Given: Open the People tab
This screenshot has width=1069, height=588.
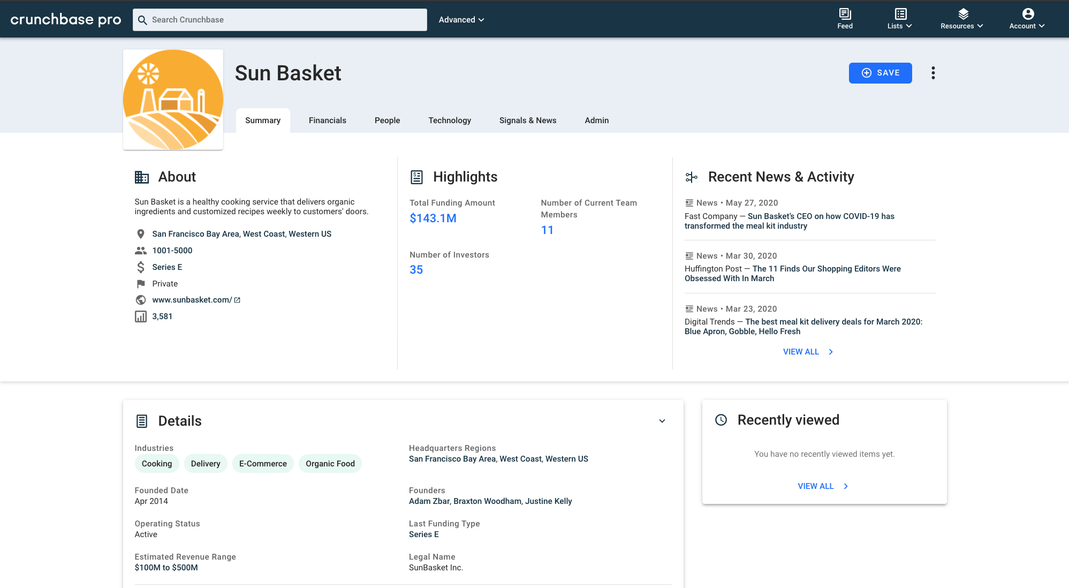Looking at the screenshot, I should [388, 120].
